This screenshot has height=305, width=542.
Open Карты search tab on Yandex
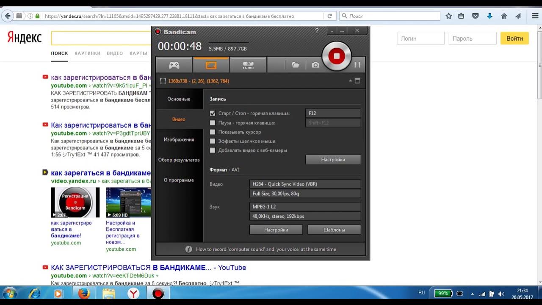(x=138, y=53)
